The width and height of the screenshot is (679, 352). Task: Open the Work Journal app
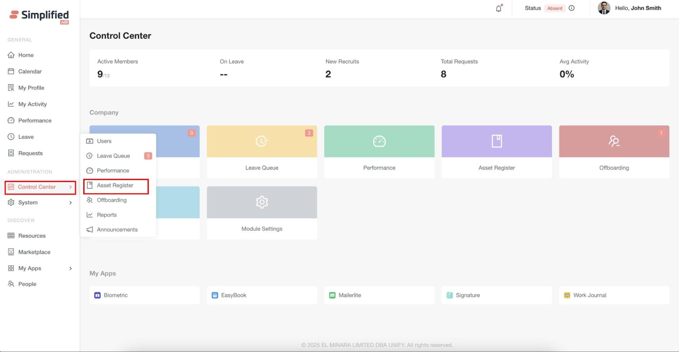[x=589, y=295]
